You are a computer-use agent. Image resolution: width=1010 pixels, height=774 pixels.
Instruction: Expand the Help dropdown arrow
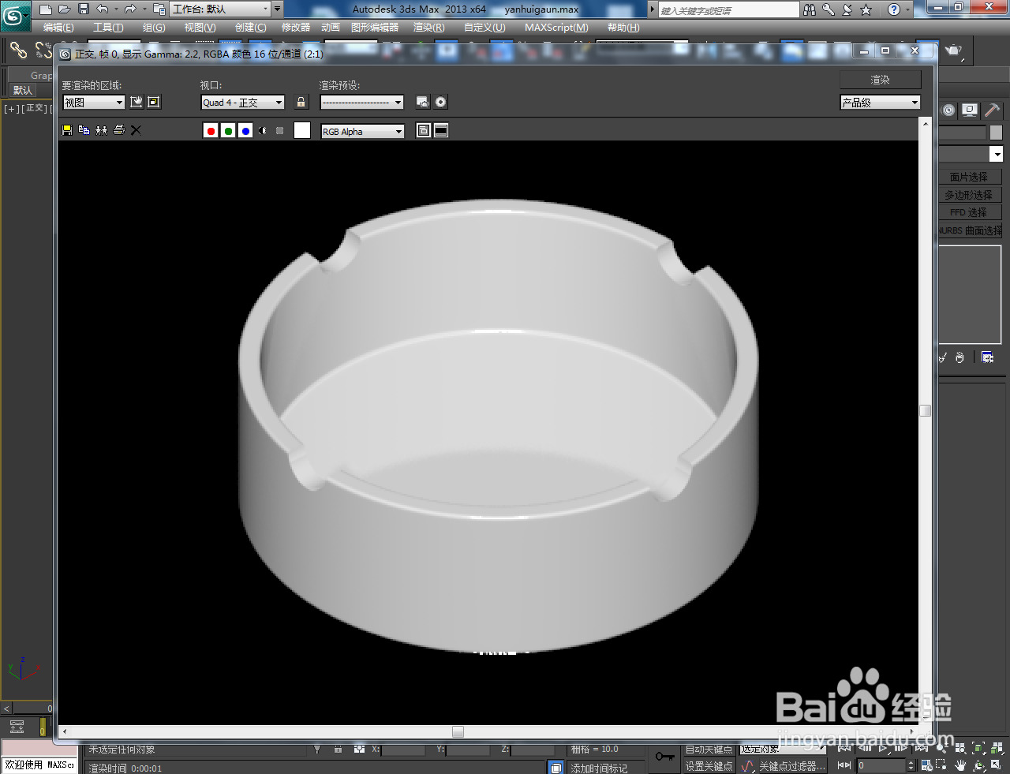click(907, 9)
